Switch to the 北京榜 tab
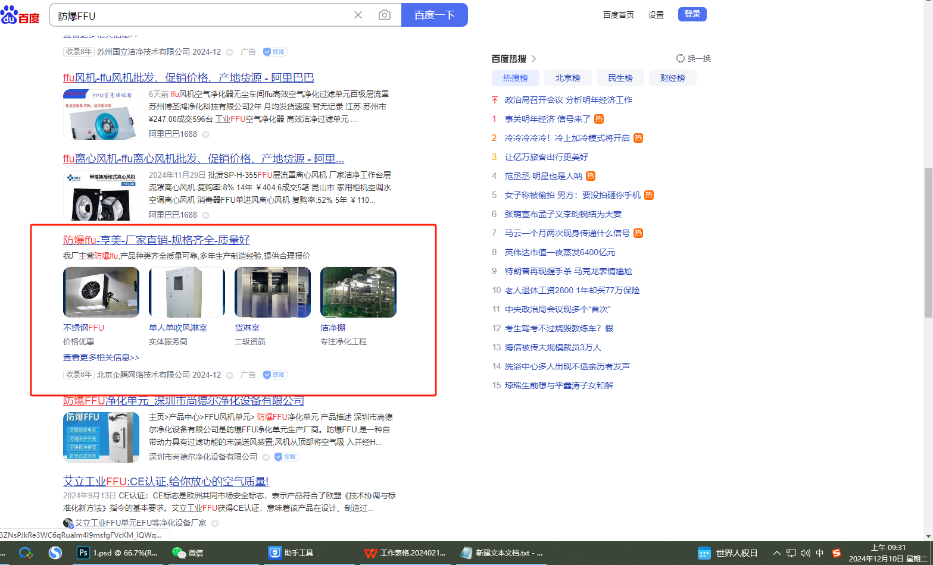The width and height of the screenshot is (933, 565). pyautogui.click(x=568, y=78)
